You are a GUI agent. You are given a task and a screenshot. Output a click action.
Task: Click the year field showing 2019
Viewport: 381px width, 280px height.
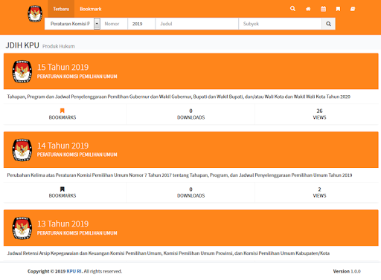(141, 24)
